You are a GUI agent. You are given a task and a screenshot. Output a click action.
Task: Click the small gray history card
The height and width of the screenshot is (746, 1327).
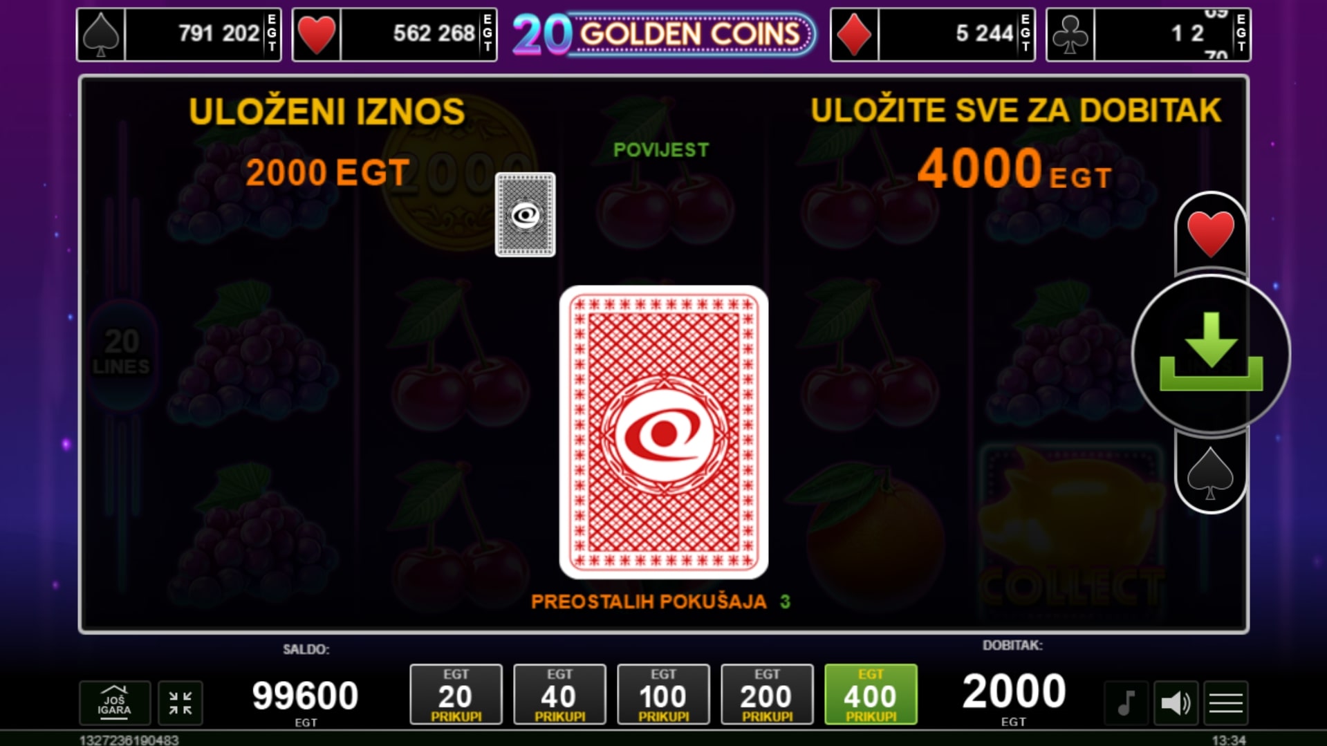tap(526, 214)
